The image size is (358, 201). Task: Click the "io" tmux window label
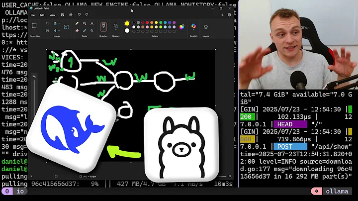pos(20,191)
